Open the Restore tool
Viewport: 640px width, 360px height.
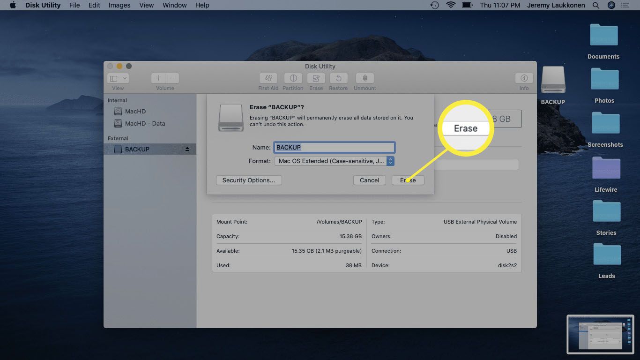(x=338, y=78)
